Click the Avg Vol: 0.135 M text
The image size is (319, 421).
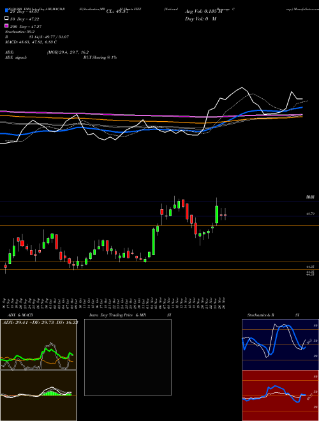click(205, 11)
